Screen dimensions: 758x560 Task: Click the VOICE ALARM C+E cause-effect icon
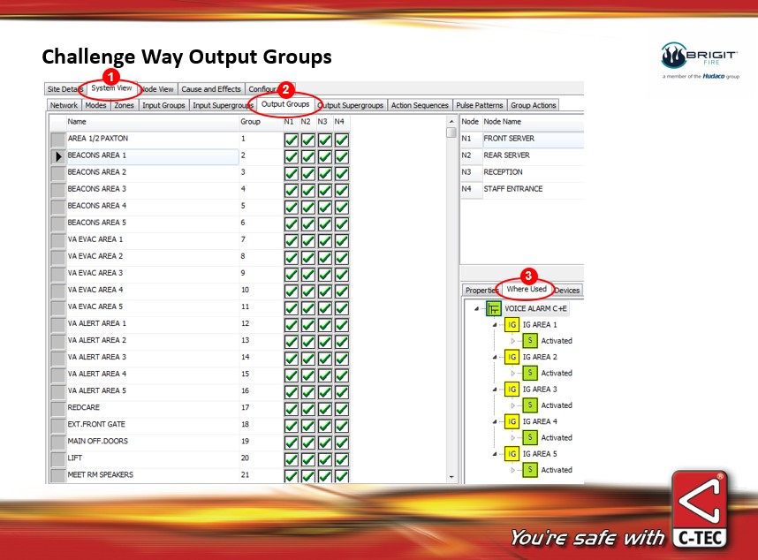pyautogui.click(x=494, y=308)
